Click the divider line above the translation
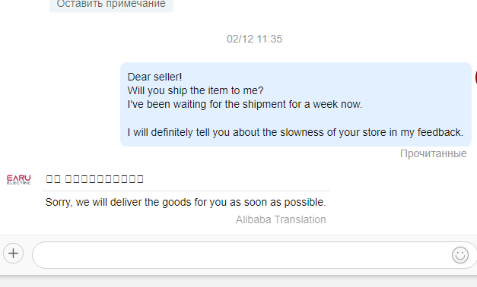 [186, 191]
